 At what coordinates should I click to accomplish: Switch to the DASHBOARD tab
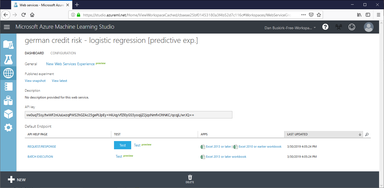34,53
